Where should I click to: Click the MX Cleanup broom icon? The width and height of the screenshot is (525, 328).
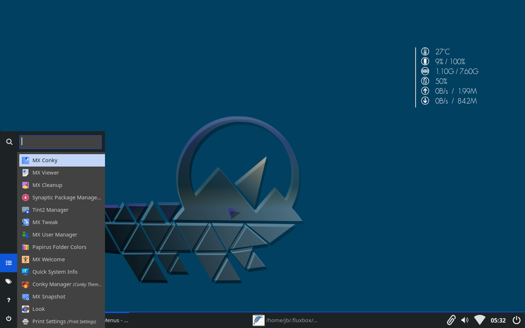coord(25,185)
